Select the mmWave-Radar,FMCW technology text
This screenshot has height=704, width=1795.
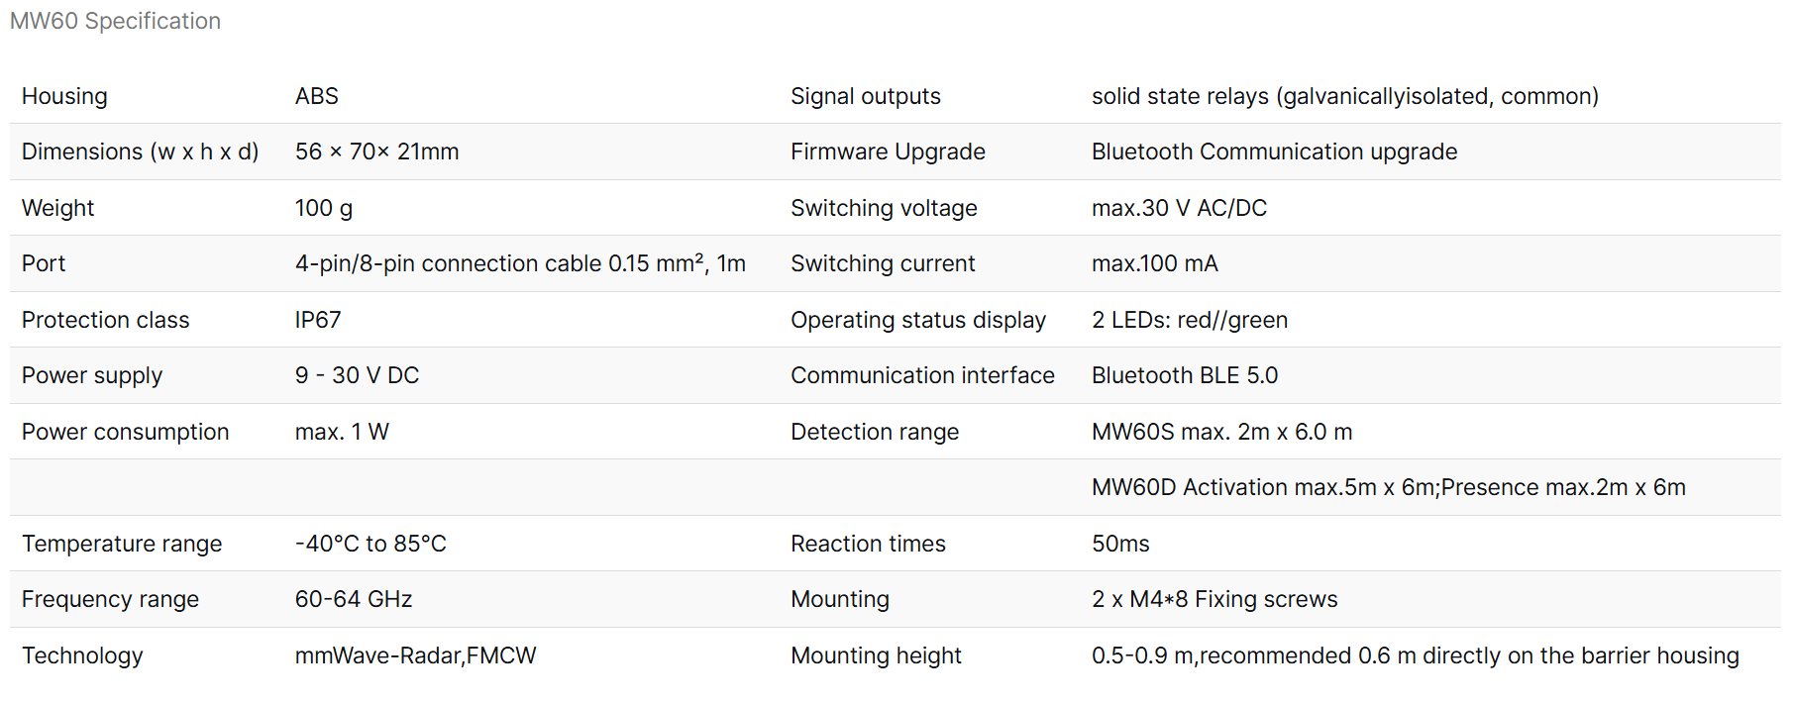point(414,655)
